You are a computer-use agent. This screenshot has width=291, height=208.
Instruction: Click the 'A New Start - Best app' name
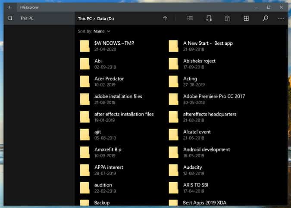click(208, 43)
